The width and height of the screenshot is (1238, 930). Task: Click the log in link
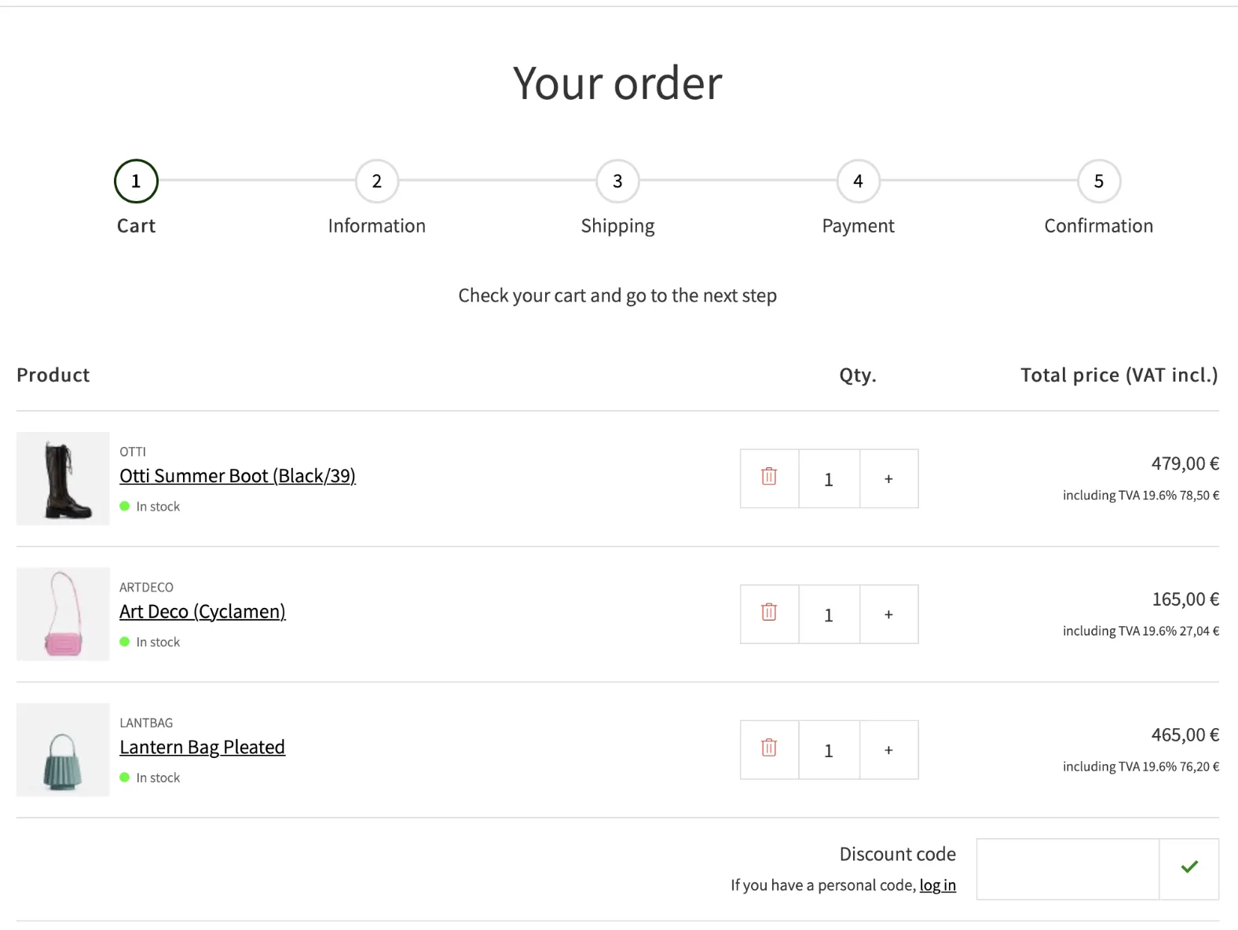(937, 885)
